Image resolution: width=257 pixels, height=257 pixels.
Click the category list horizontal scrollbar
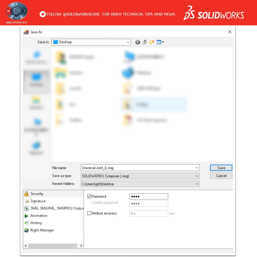53,246
